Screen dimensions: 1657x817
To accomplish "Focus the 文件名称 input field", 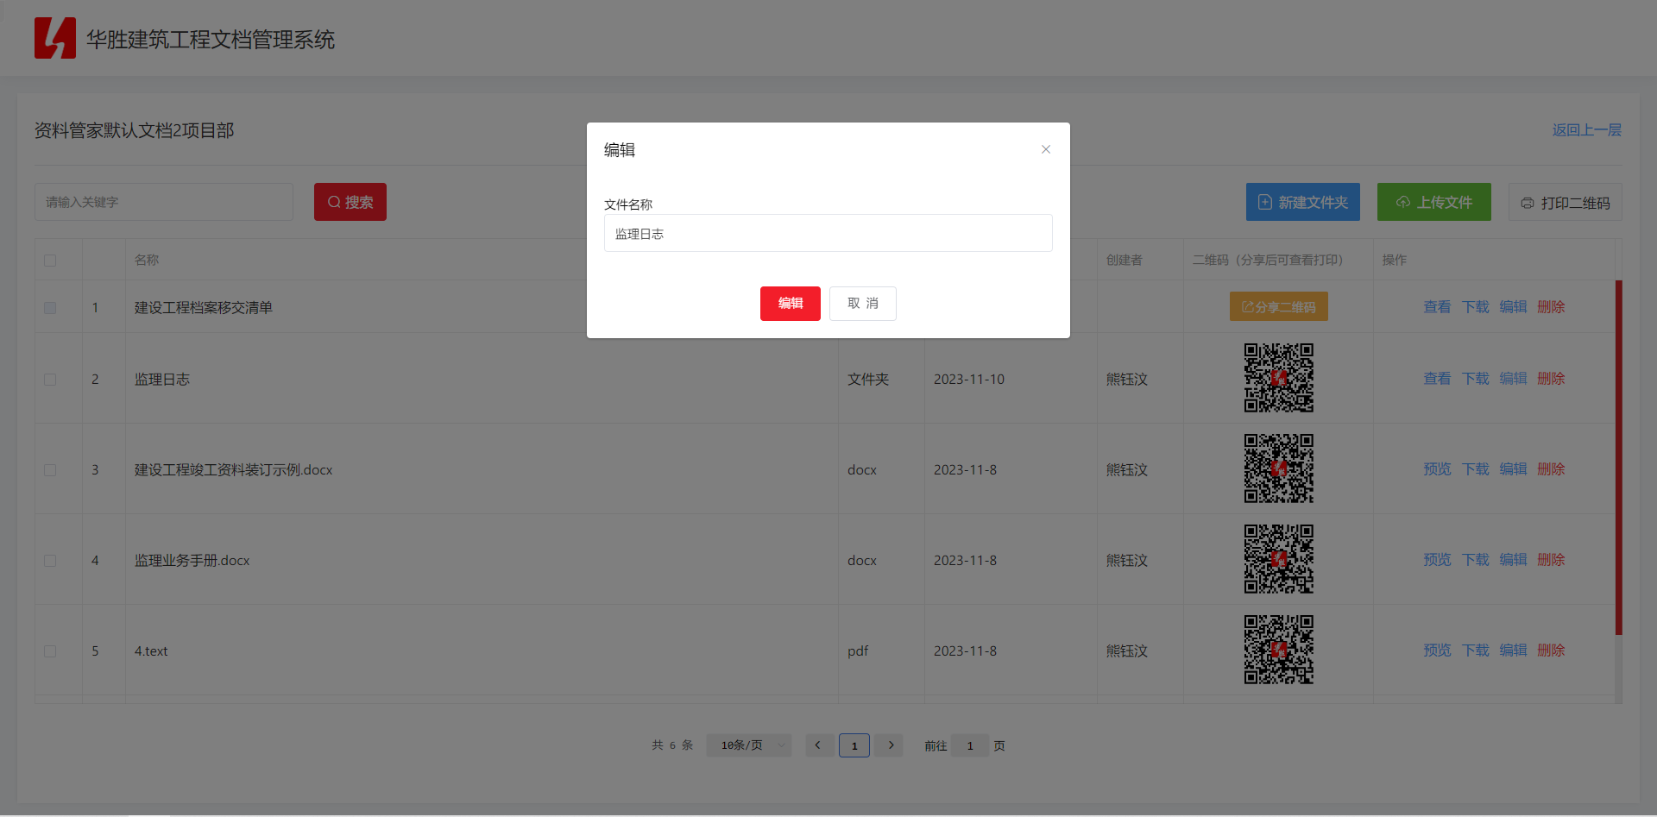I will pos(828,233).
